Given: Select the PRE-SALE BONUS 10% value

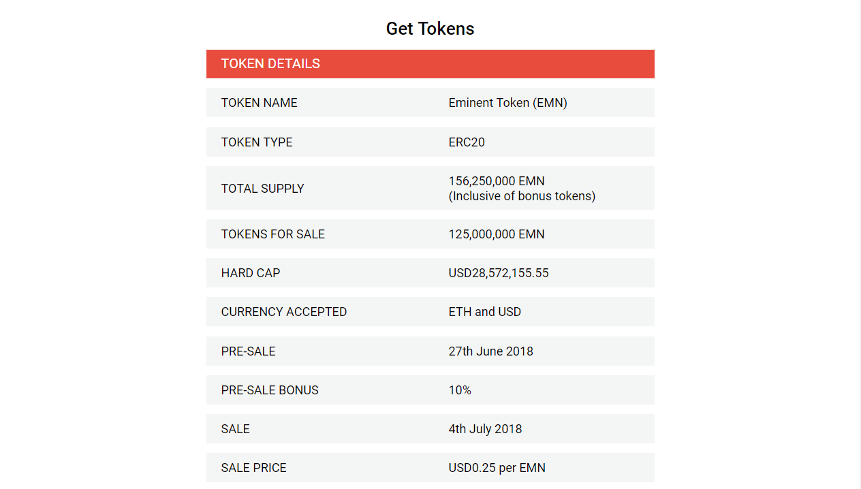Looking at the screenshot, I should pos(460,390).
